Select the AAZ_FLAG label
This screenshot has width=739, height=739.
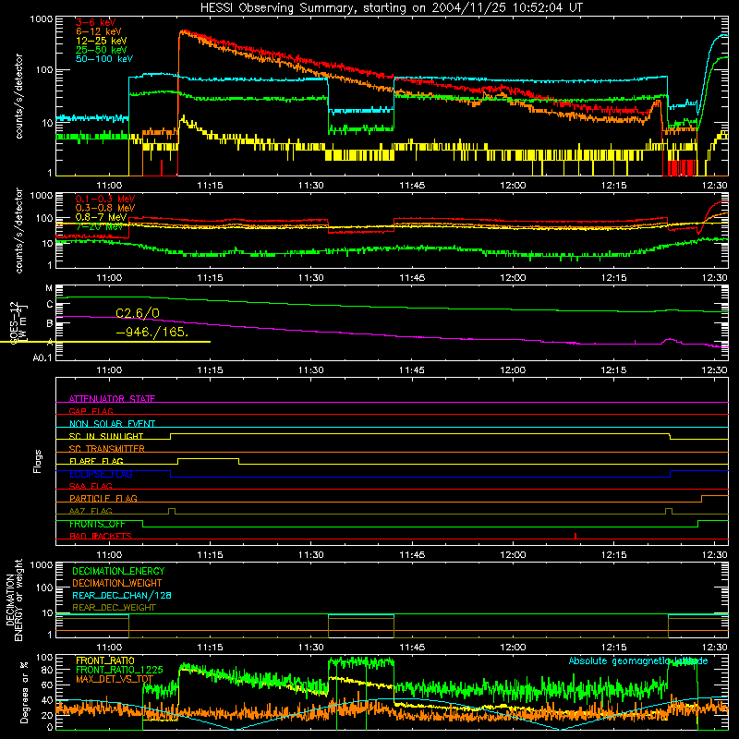(91, 511)
